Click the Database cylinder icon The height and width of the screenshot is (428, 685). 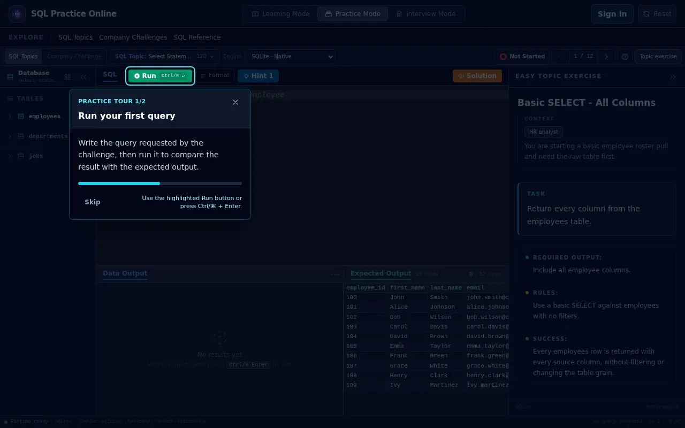10,77
